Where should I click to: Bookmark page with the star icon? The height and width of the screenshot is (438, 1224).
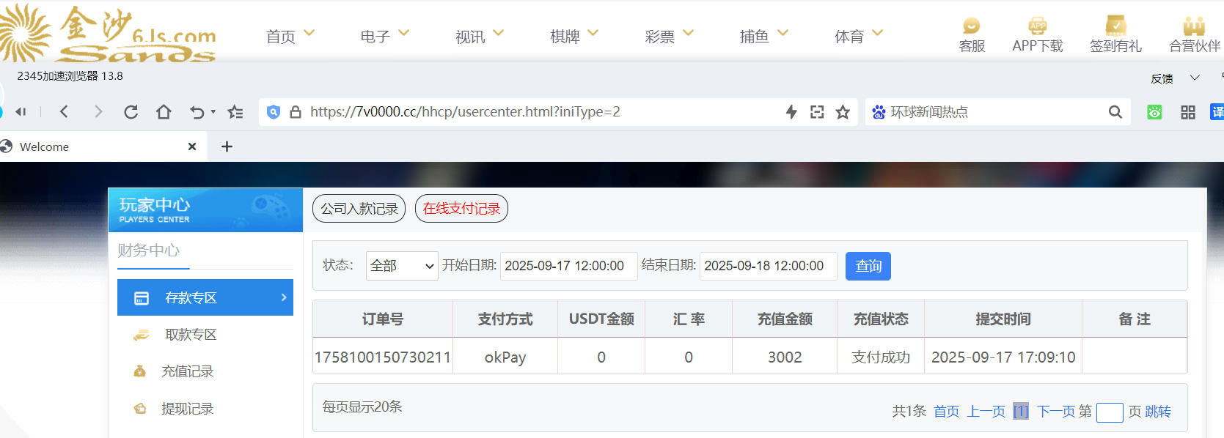click(x=843, y=112)
